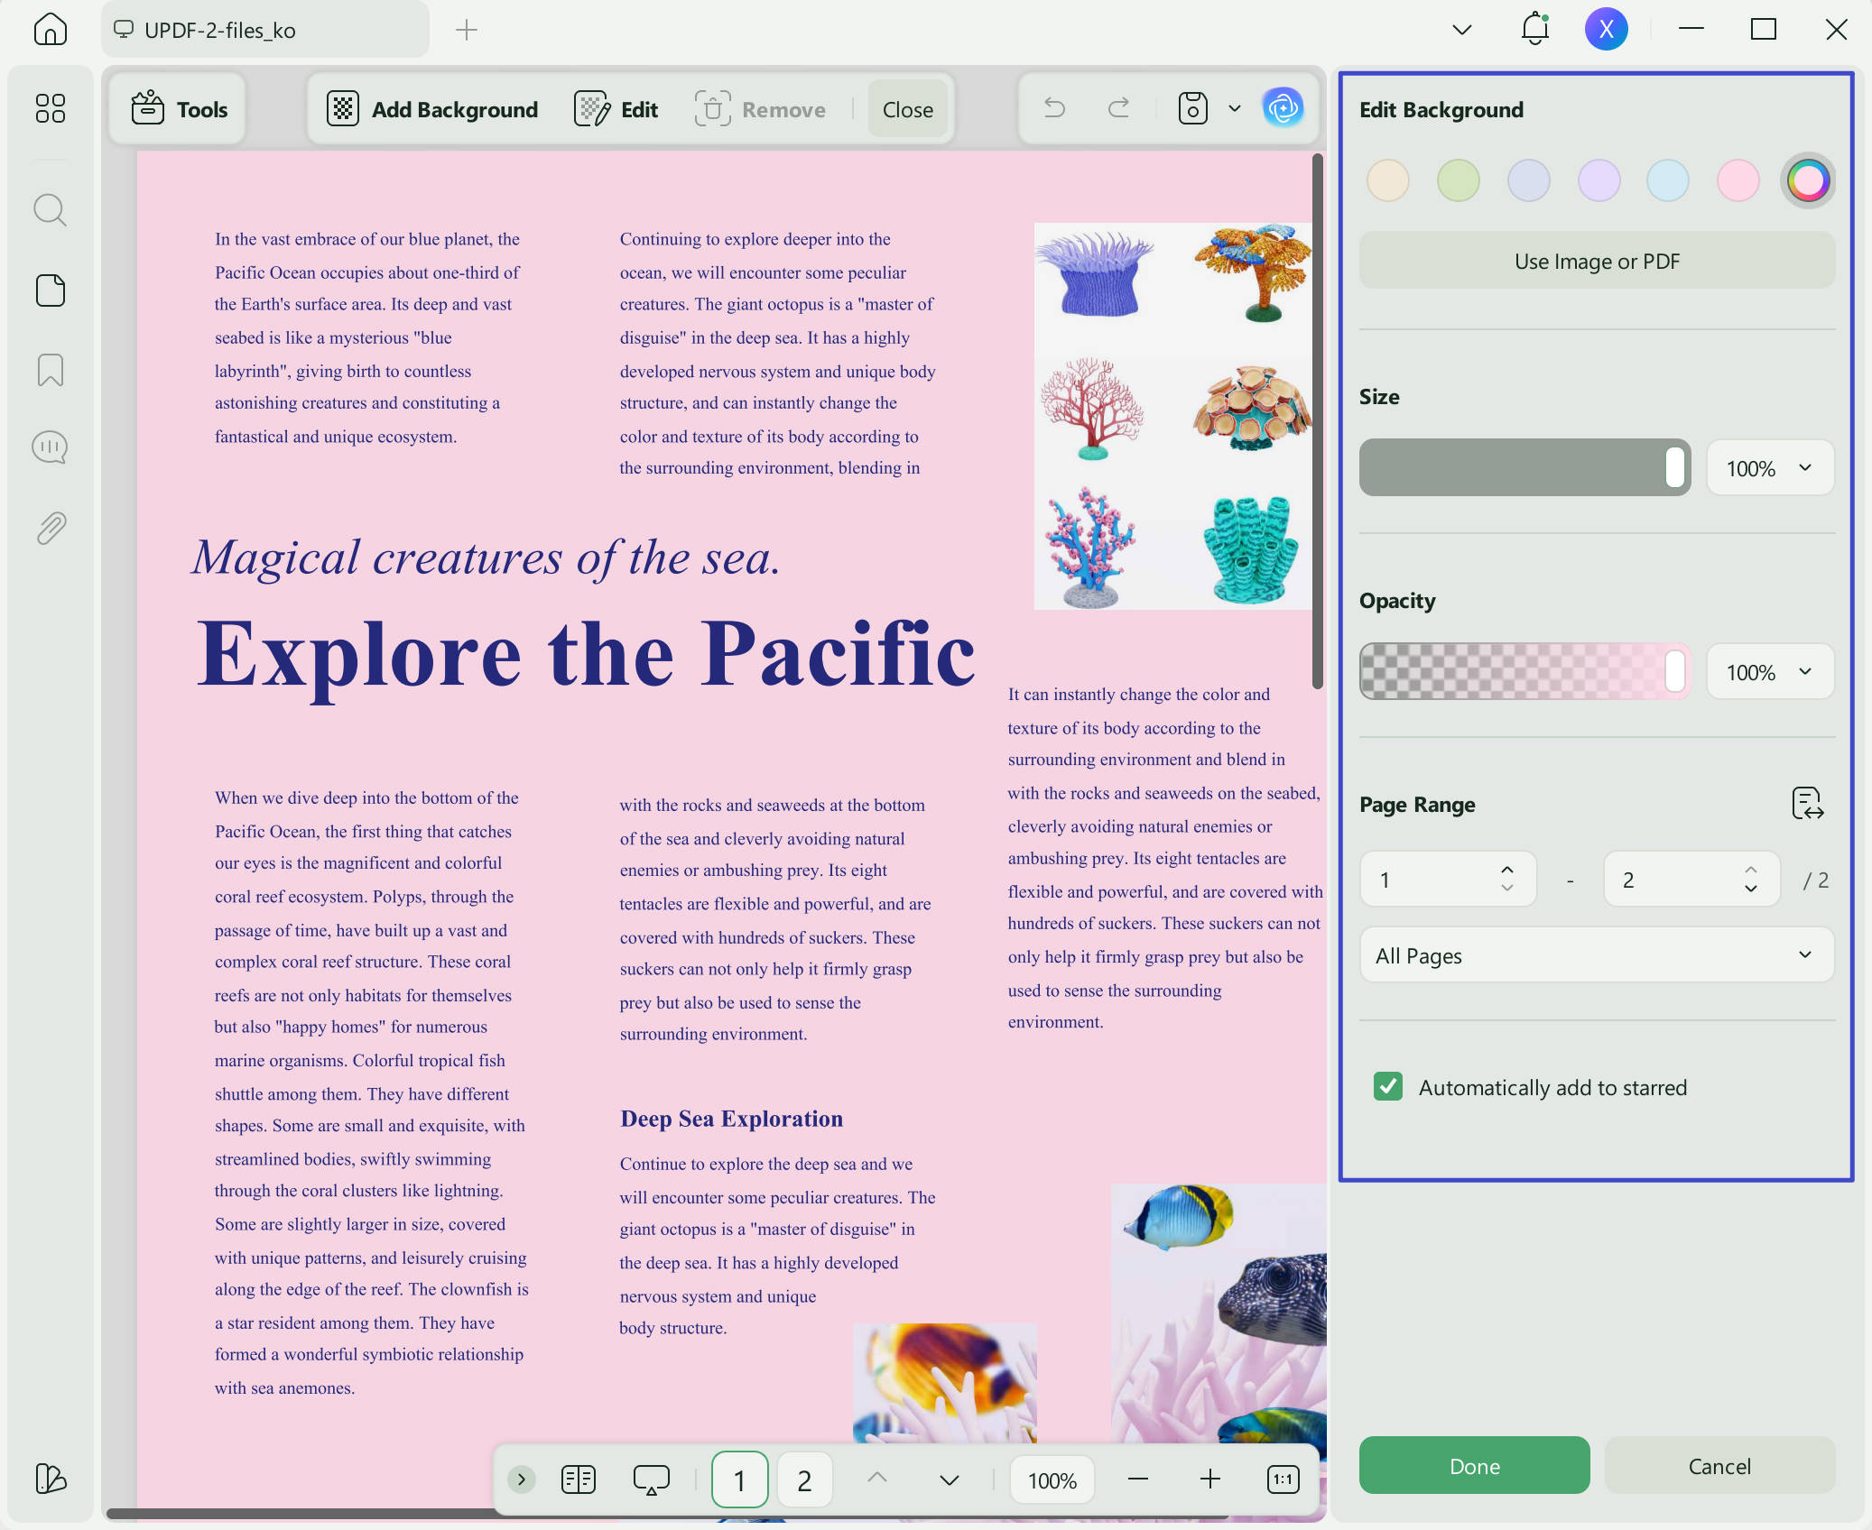Decrease the end page stepper
The width and height of the screenshot is (1872, 1530).
click(x=1751, y=889)
